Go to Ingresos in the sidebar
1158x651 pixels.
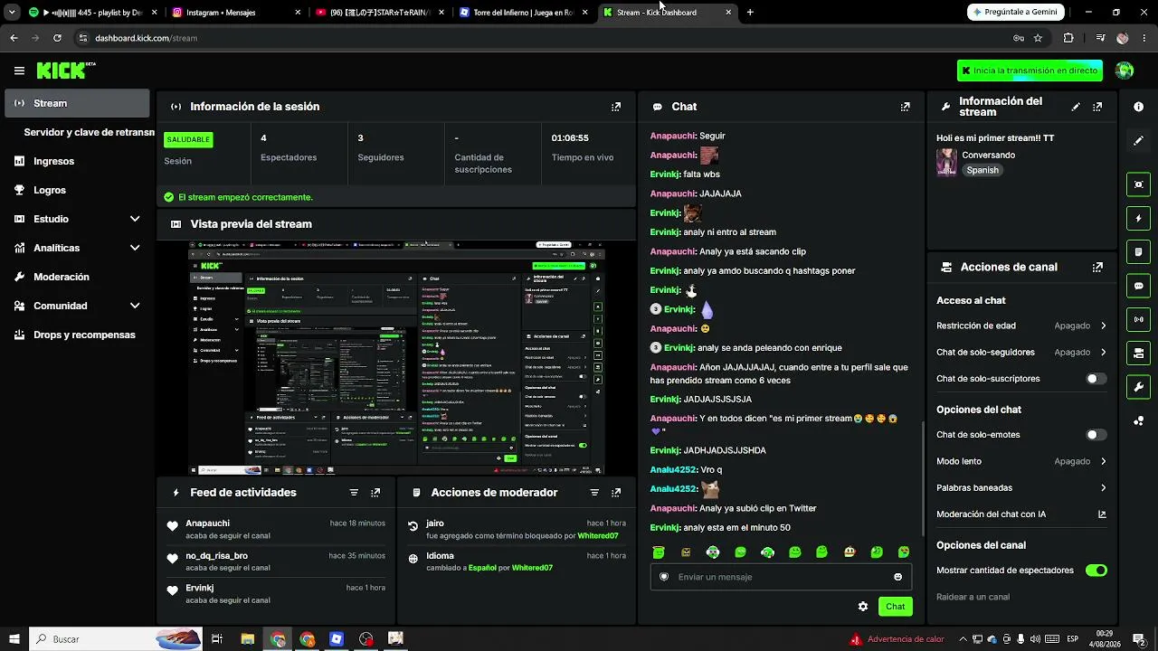coord(77,161)
